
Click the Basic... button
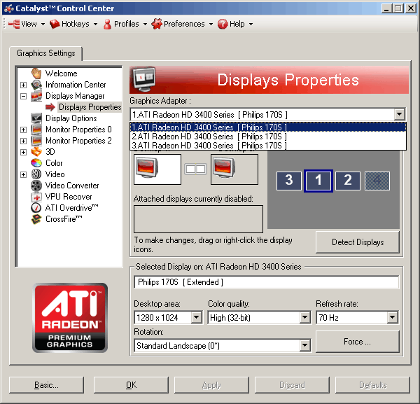tap(46, 385)
